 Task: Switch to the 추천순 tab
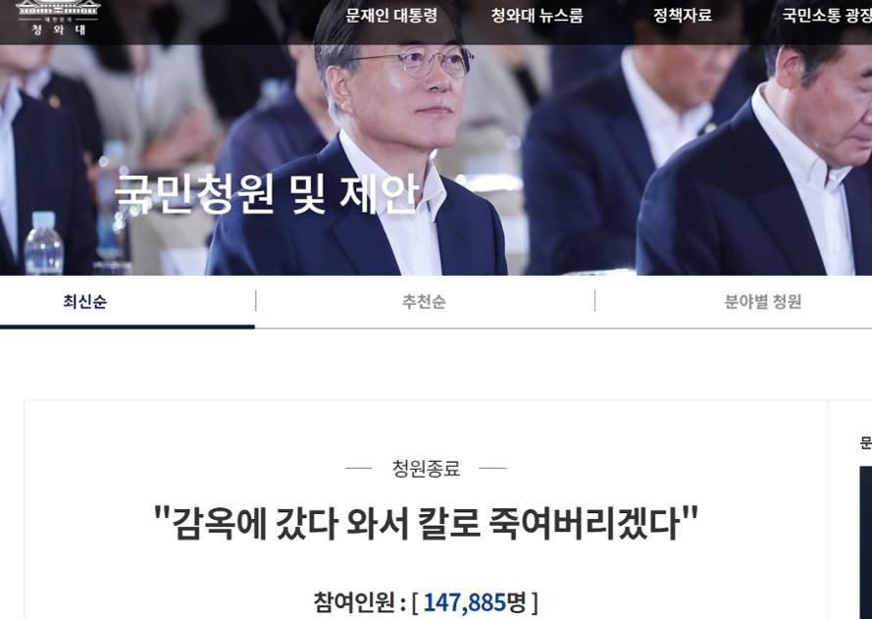click(424, 301)
